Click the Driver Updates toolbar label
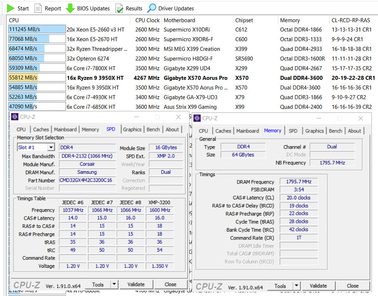378x296 pixels. (176, 9)
